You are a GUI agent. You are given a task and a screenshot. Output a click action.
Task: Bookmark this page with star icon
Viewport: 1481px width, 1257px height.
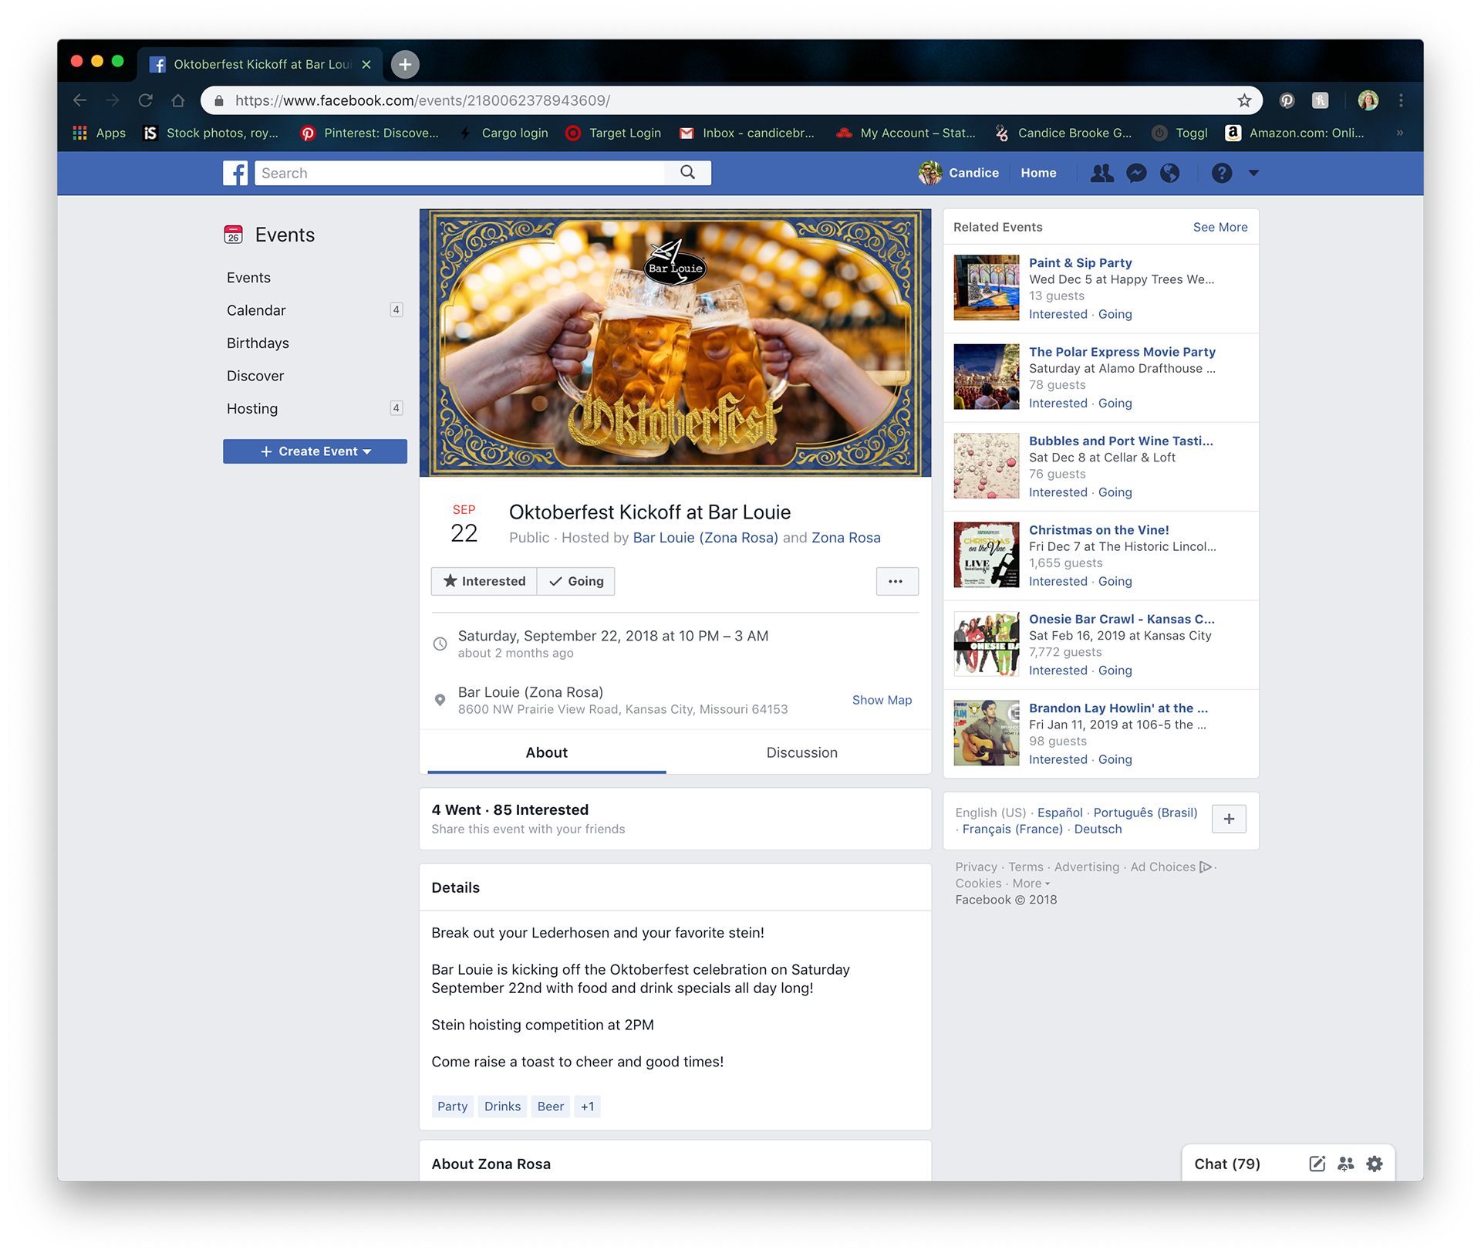[1244, 100]
